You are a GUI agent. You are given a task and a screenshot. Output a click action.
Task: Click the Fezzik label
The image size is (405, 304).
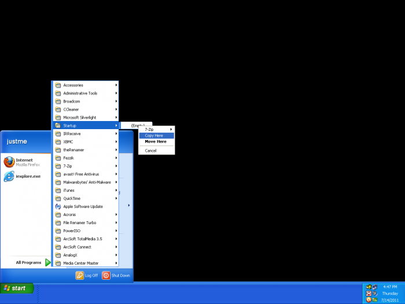pos(68,158)
